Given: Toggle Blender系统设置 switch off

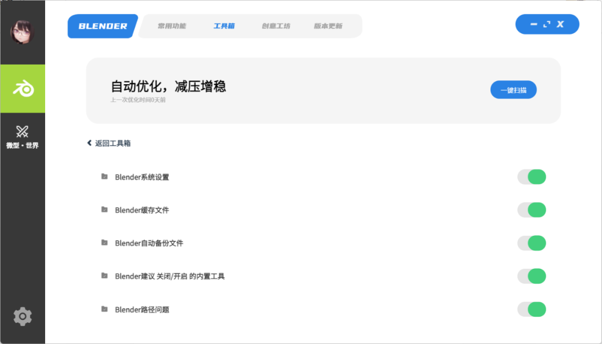Looking at the screenshot, I should coord(532,177).
